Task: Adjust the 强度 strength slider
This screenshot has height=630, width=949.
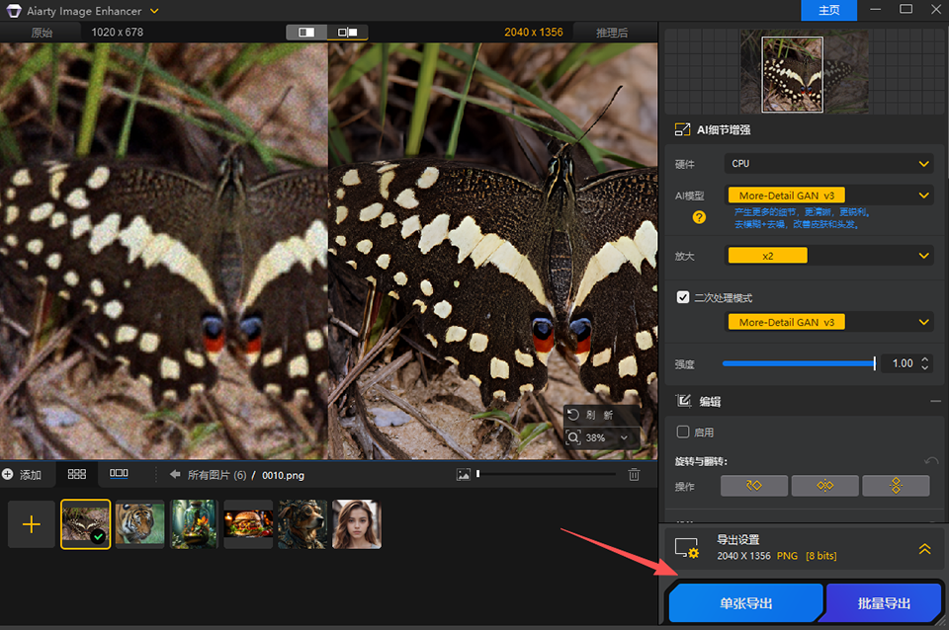Action: point(799,363)
